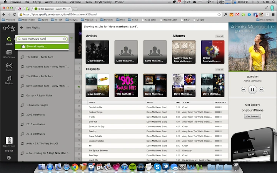
Task: Pause the current track guardian
Action: [x=252, y=90]
